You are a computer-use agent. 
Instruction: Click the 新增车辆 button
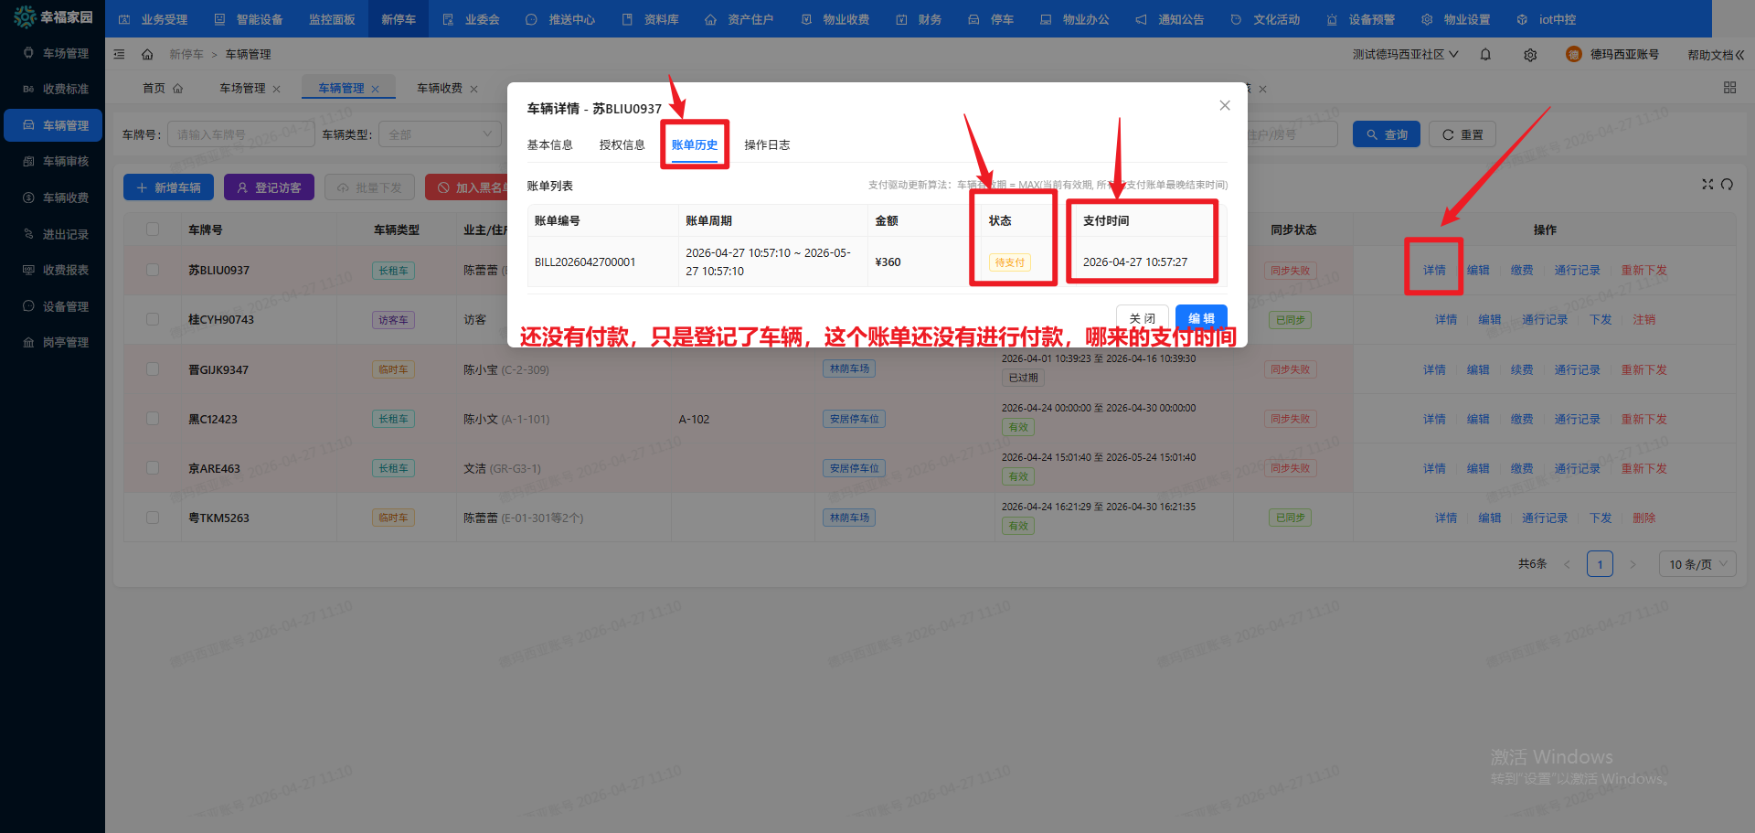[x=168, y=187]
